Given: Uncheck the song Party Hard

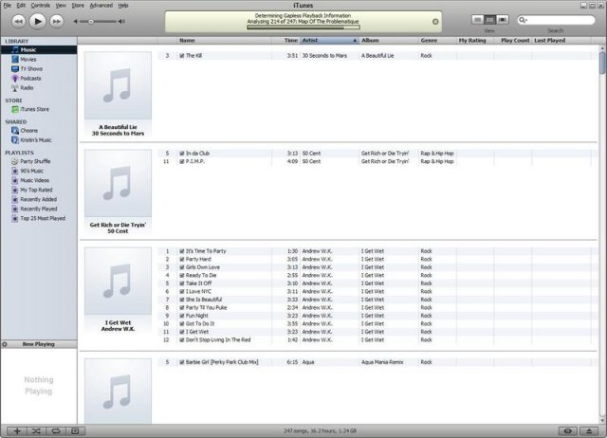Looking at the screenshot, I should tap(181, 259).
